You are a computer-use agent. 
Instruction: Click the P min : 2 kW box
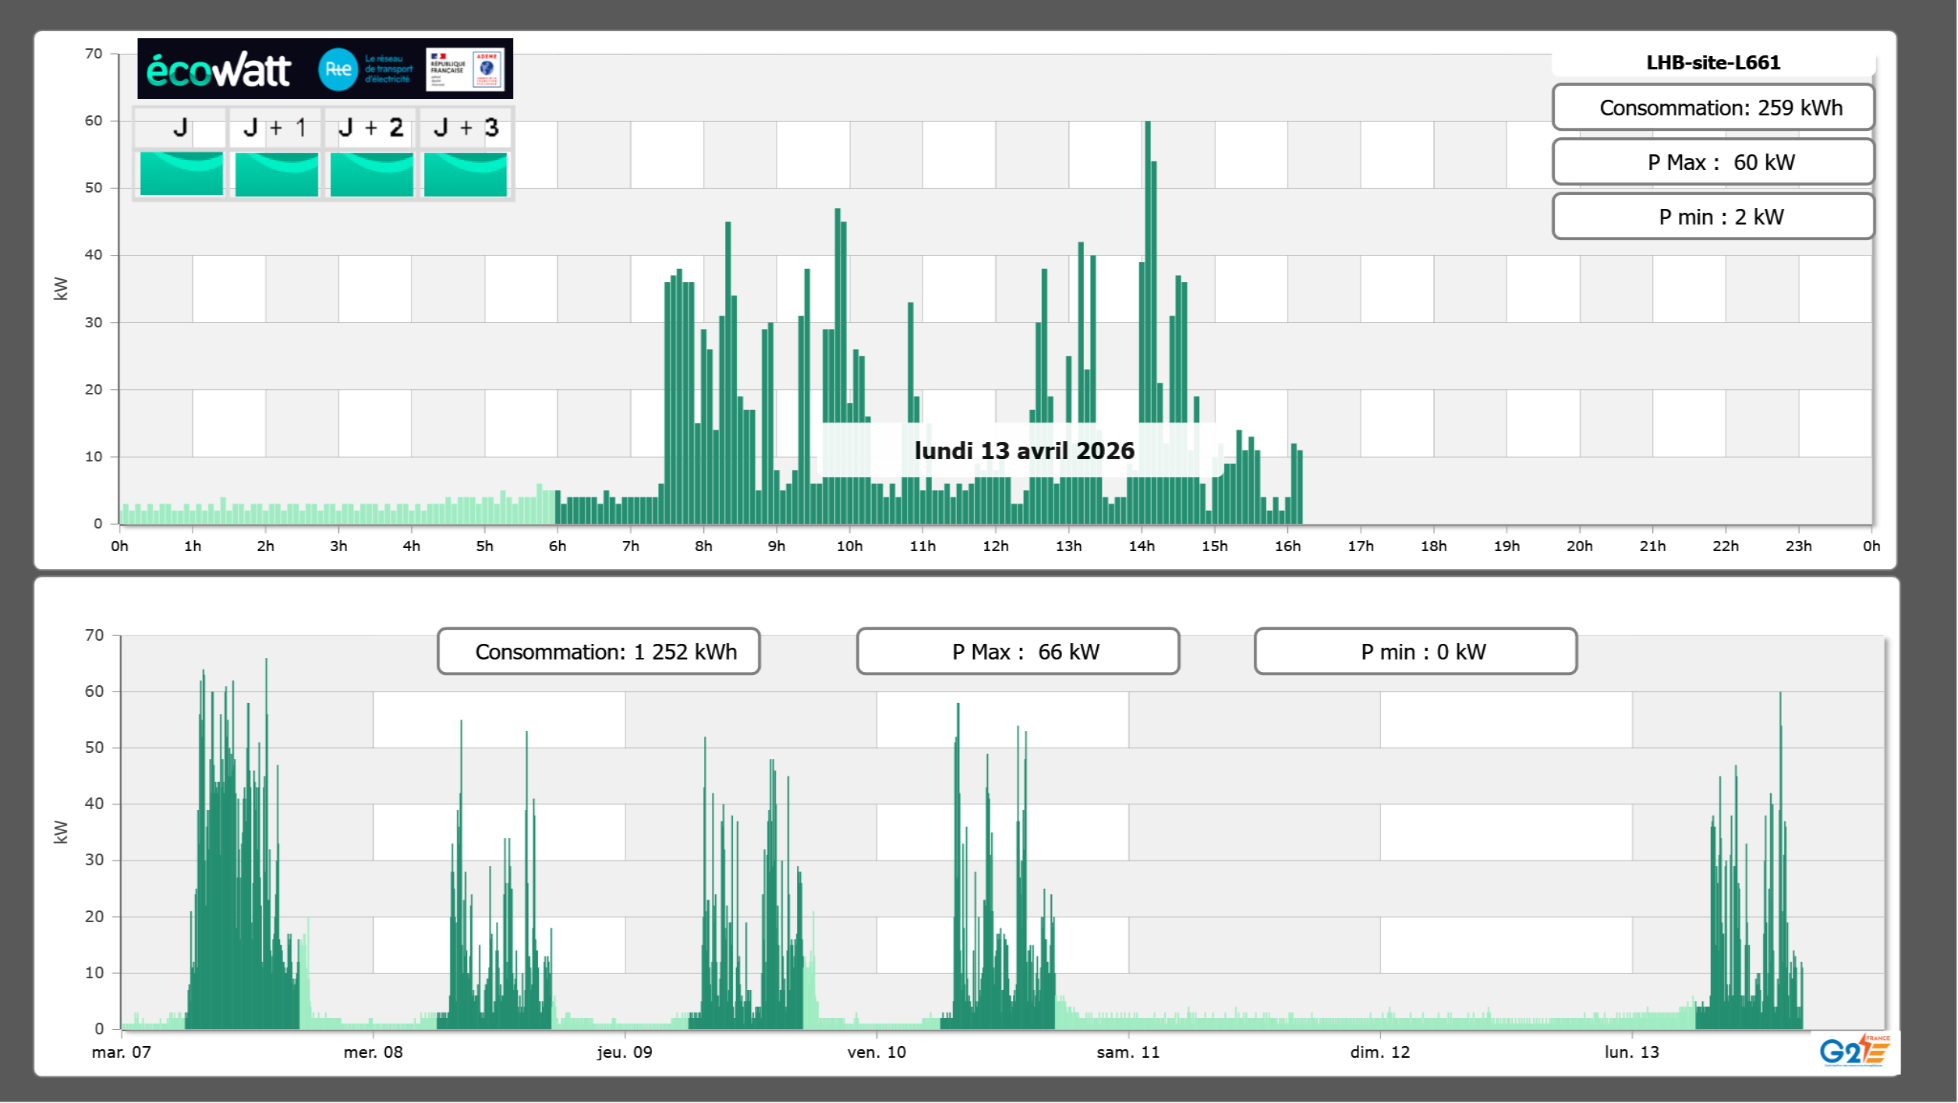click(x=1712, y=217)
